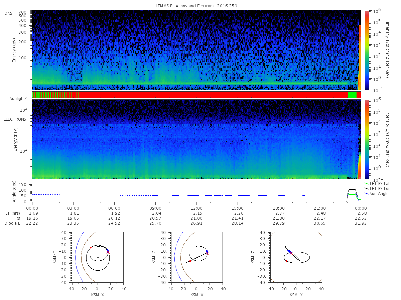
Task: Click the ion spectrogram intensity color bar
Action: pyautogui.click(x=367, y=50)
